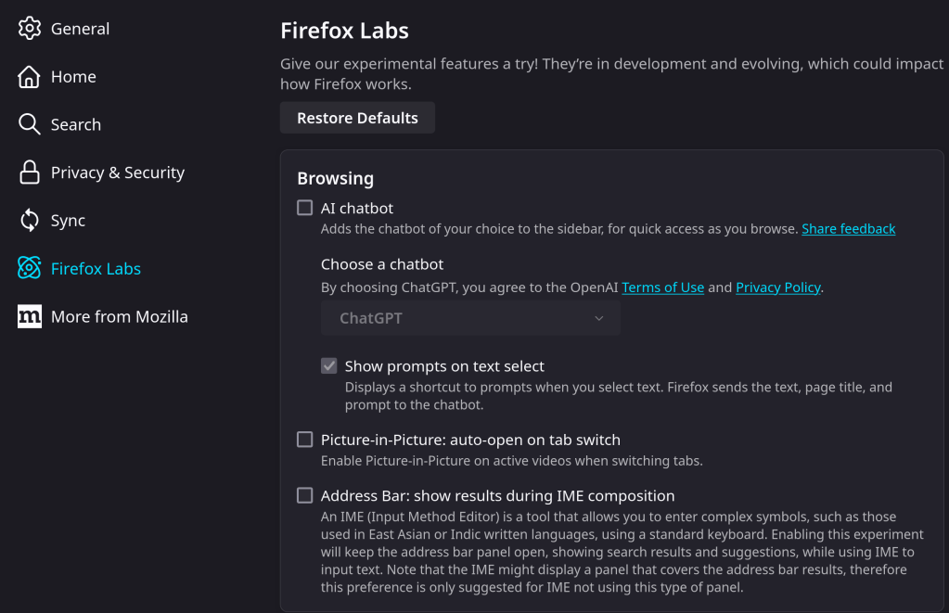This screenshot has width=949, height=613.
Task: Click the circular arrows Sync icon
Action: pyautogui.click(x=30, y=221)
